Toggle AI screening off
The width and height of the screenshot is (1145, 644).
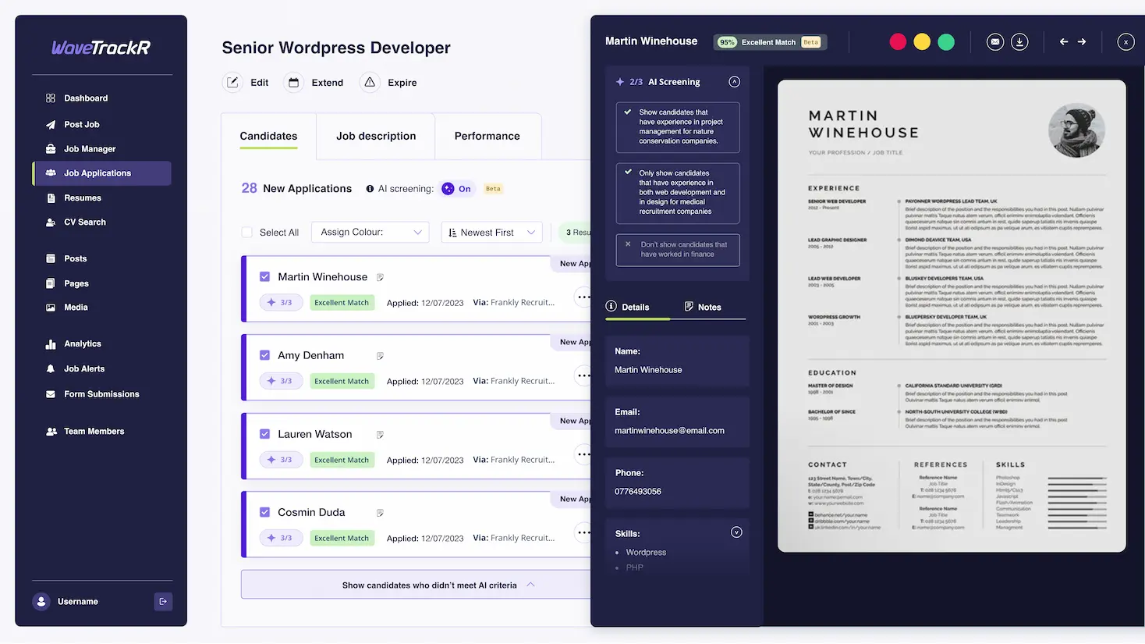point(457,188)
